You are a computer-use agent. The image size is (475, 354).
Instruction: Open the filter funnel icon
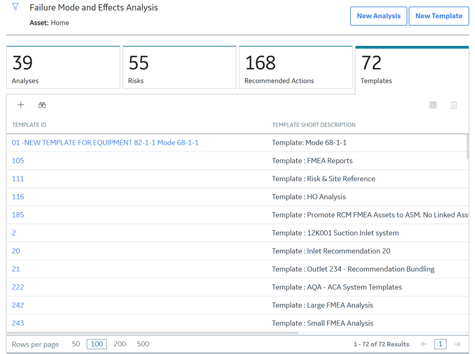15,7
